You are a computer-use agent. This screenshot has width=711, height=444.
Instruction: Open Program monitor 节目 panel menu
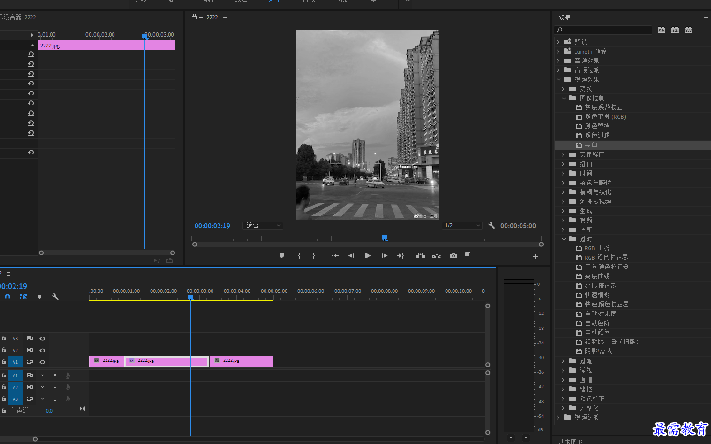(x=225, y=17)
